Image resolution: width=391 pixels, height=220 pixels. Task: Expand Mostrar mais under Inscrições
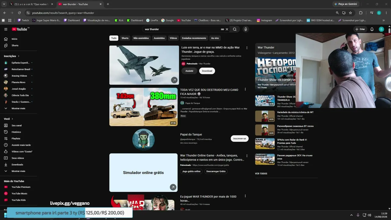(x=19, y=108)
